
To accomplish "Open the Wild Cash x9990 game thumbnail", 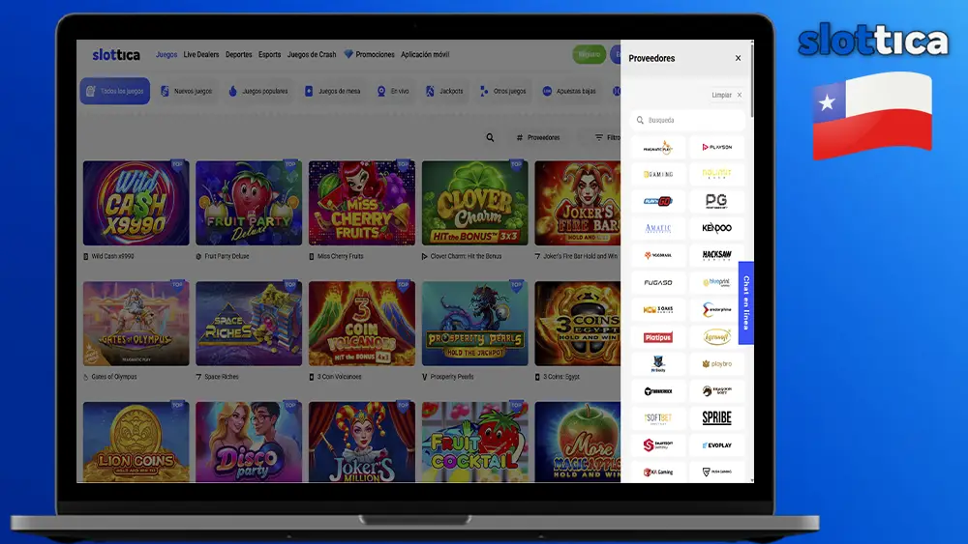I will point(136,203).
